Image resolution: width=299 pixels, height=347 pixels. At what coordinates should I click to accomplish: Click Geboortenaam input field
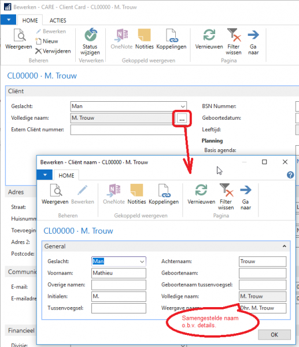(263, 273)
